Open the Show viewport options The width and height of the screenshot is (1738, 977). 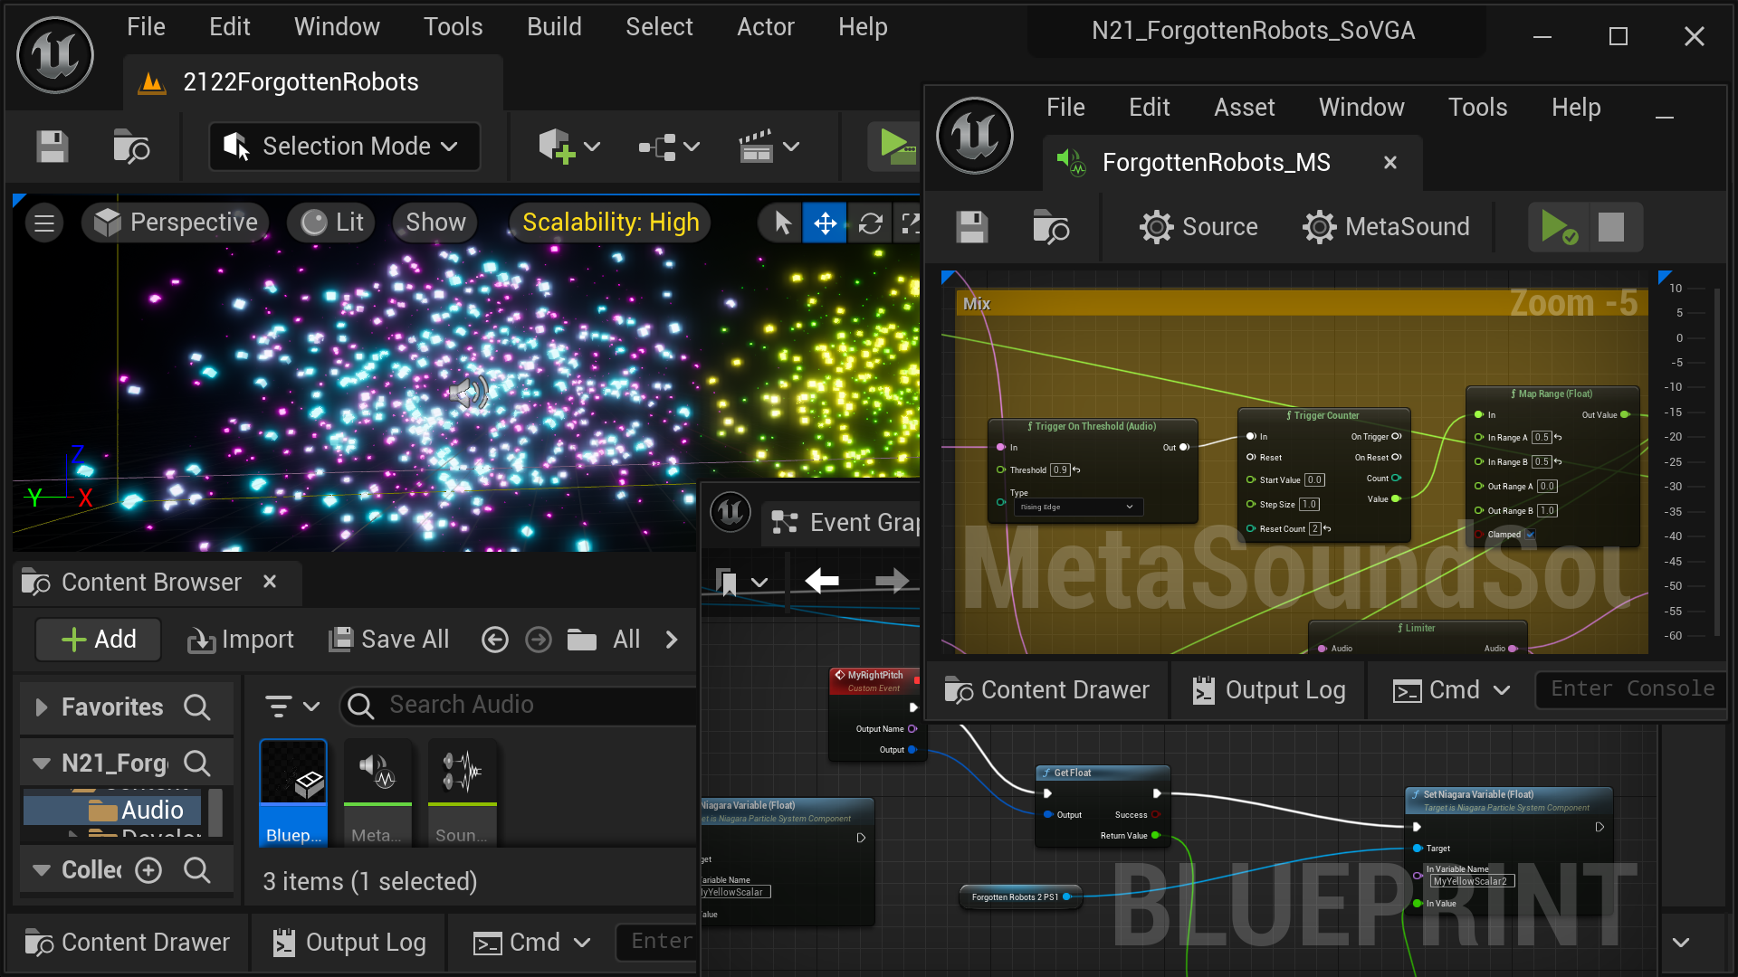[x=435, y=223]
